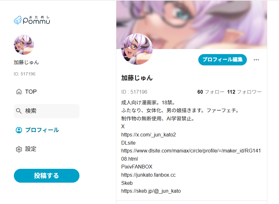This screenshot has height=204, width=279.
Task: Click the magnifier icon in search box
Action: (x=19, y=111)
